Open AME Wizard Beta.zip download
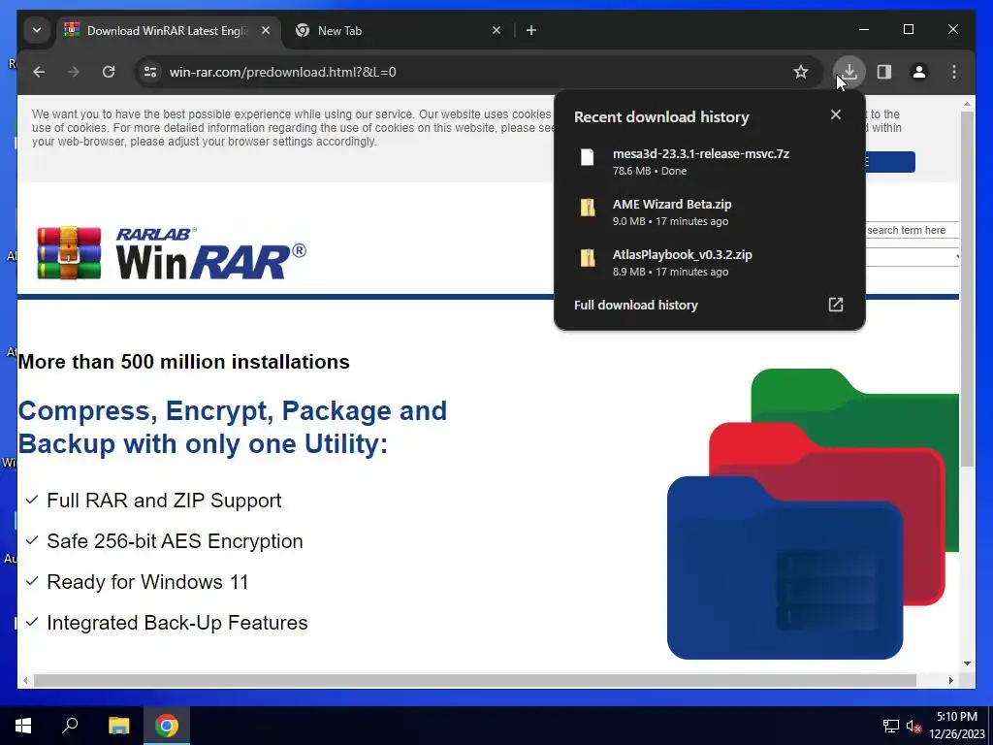The width and height of the screenshot is (993, 745). click(x=709, y=212)
